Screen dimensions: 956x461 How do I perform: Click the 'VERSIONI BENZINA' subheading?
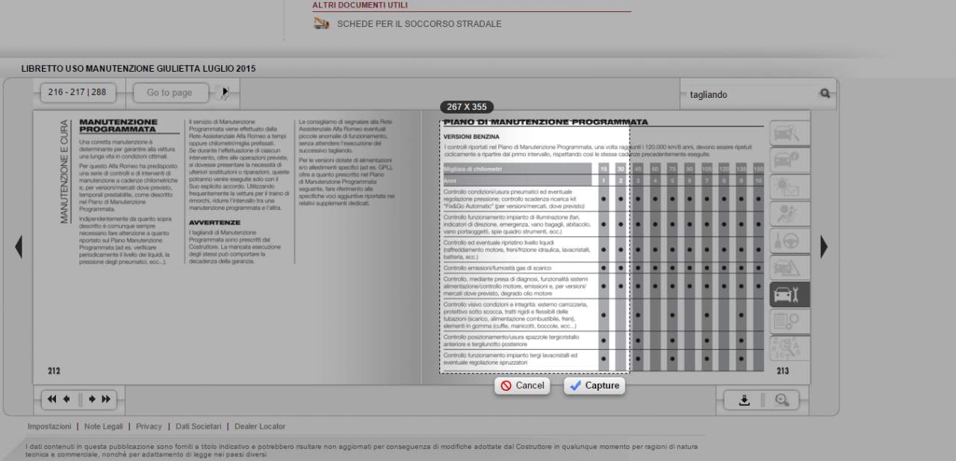tap(471, 137)
